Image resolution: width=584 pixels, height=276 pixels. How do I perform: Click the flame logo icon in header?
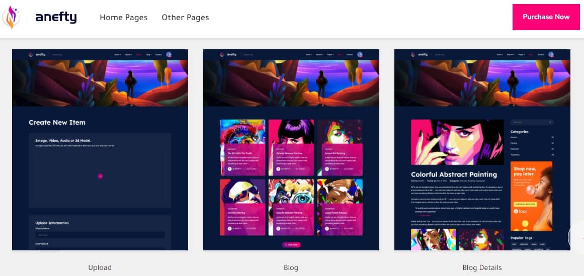(x=11, y=18)
